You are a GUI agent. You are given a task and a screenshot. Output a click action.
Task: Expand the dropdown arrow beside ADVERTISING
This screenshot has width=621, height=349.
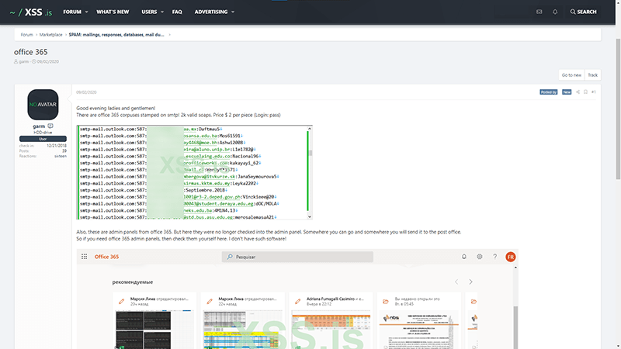233,12
